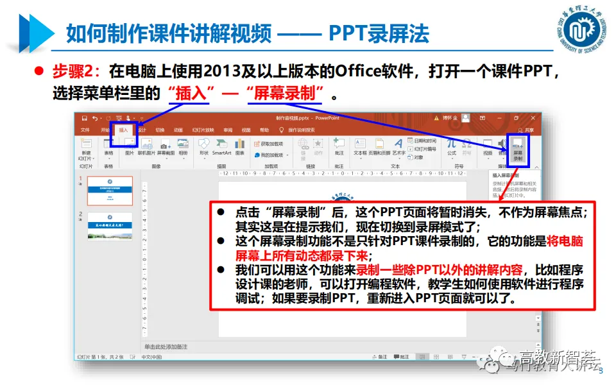Switch to the 视图 (View) tab
616x385 pixels.
click(x=246, y=130)
